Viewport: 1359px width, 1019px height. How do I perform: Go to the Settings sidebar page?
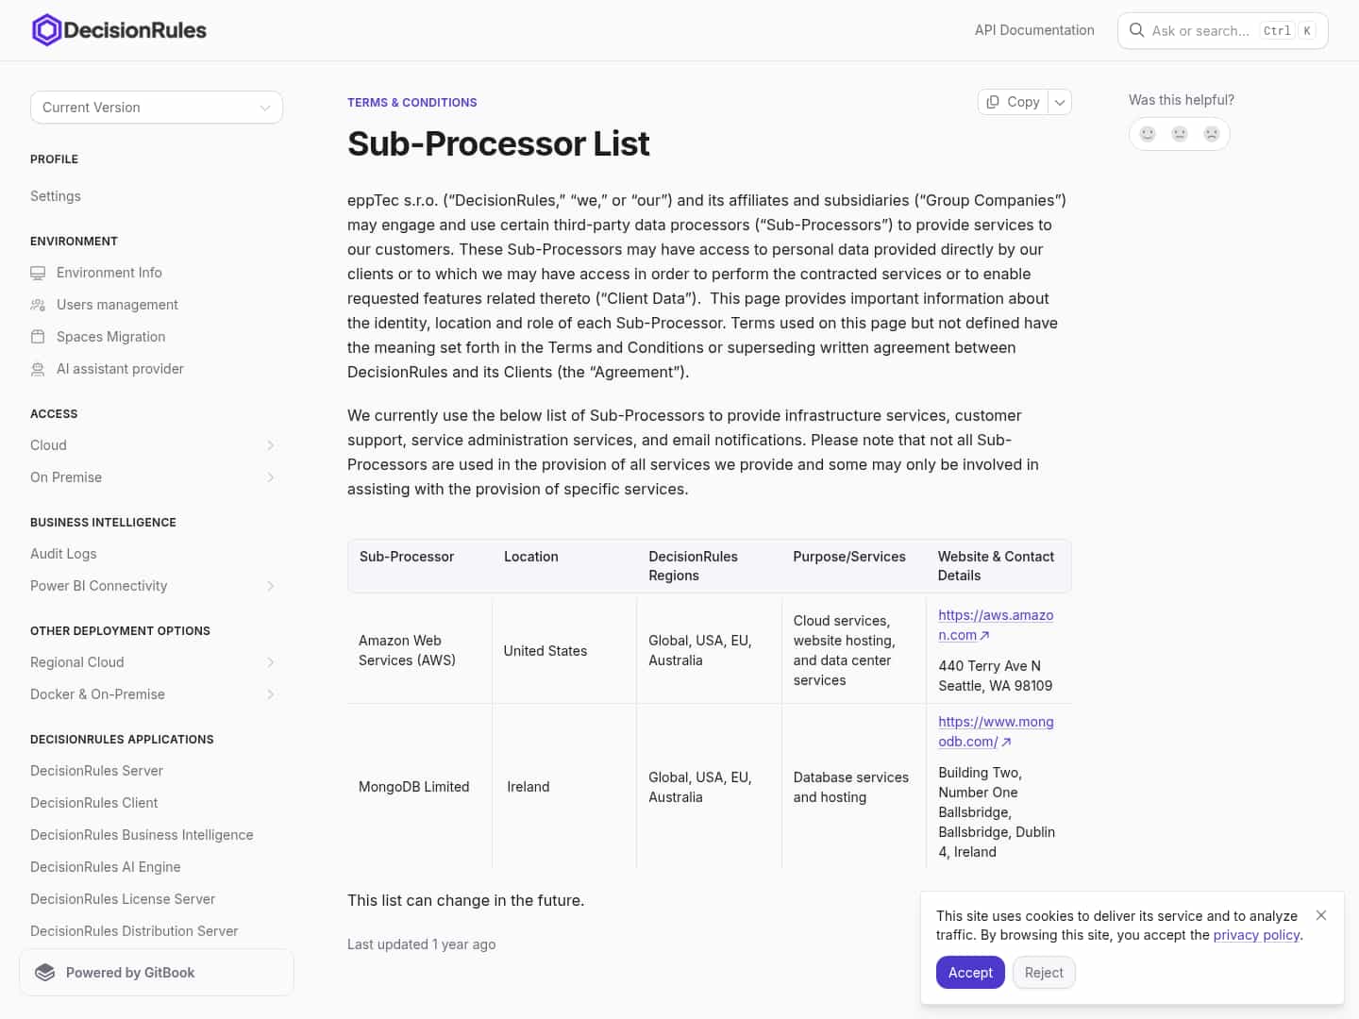[56, 196]
